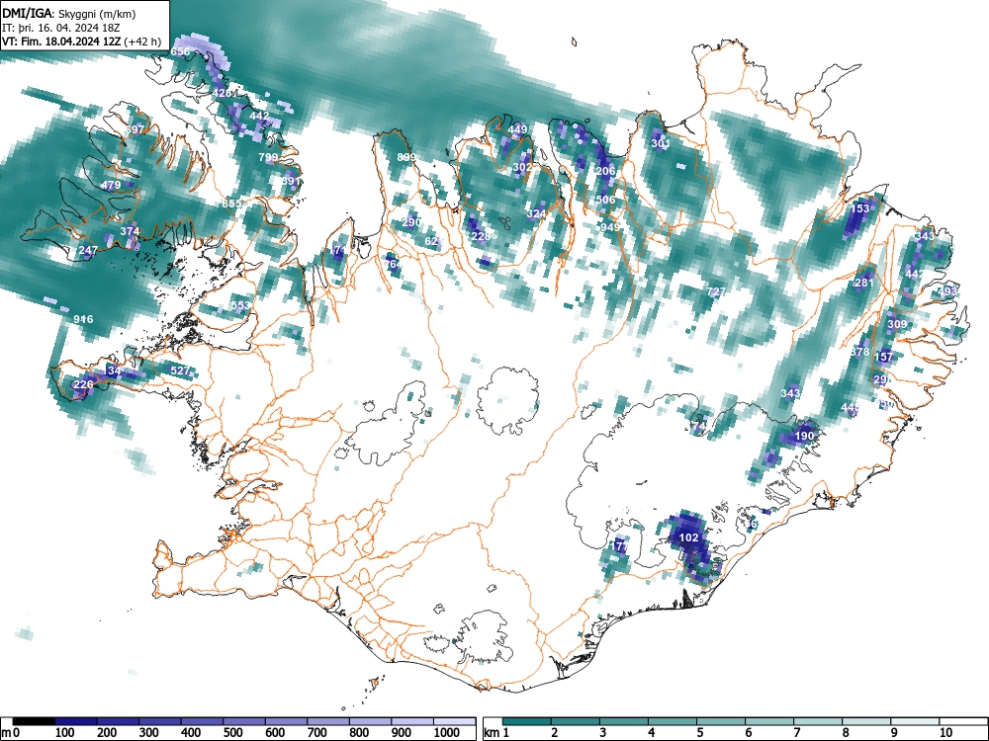Screen dimensions: 989x741
Task: Click the 916 visibility value on the map
Action: pos(83,319)
